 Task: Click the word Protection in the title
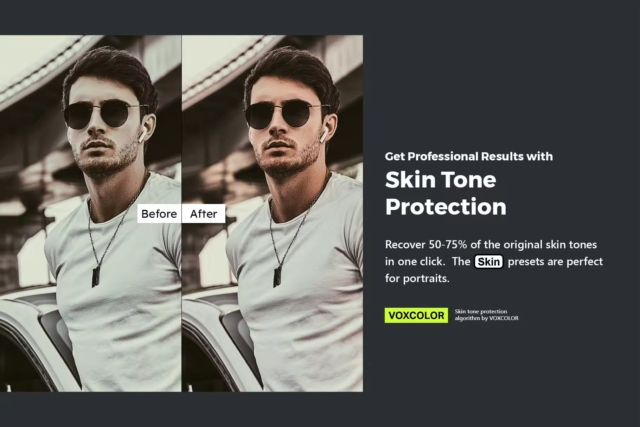point(446,206)
